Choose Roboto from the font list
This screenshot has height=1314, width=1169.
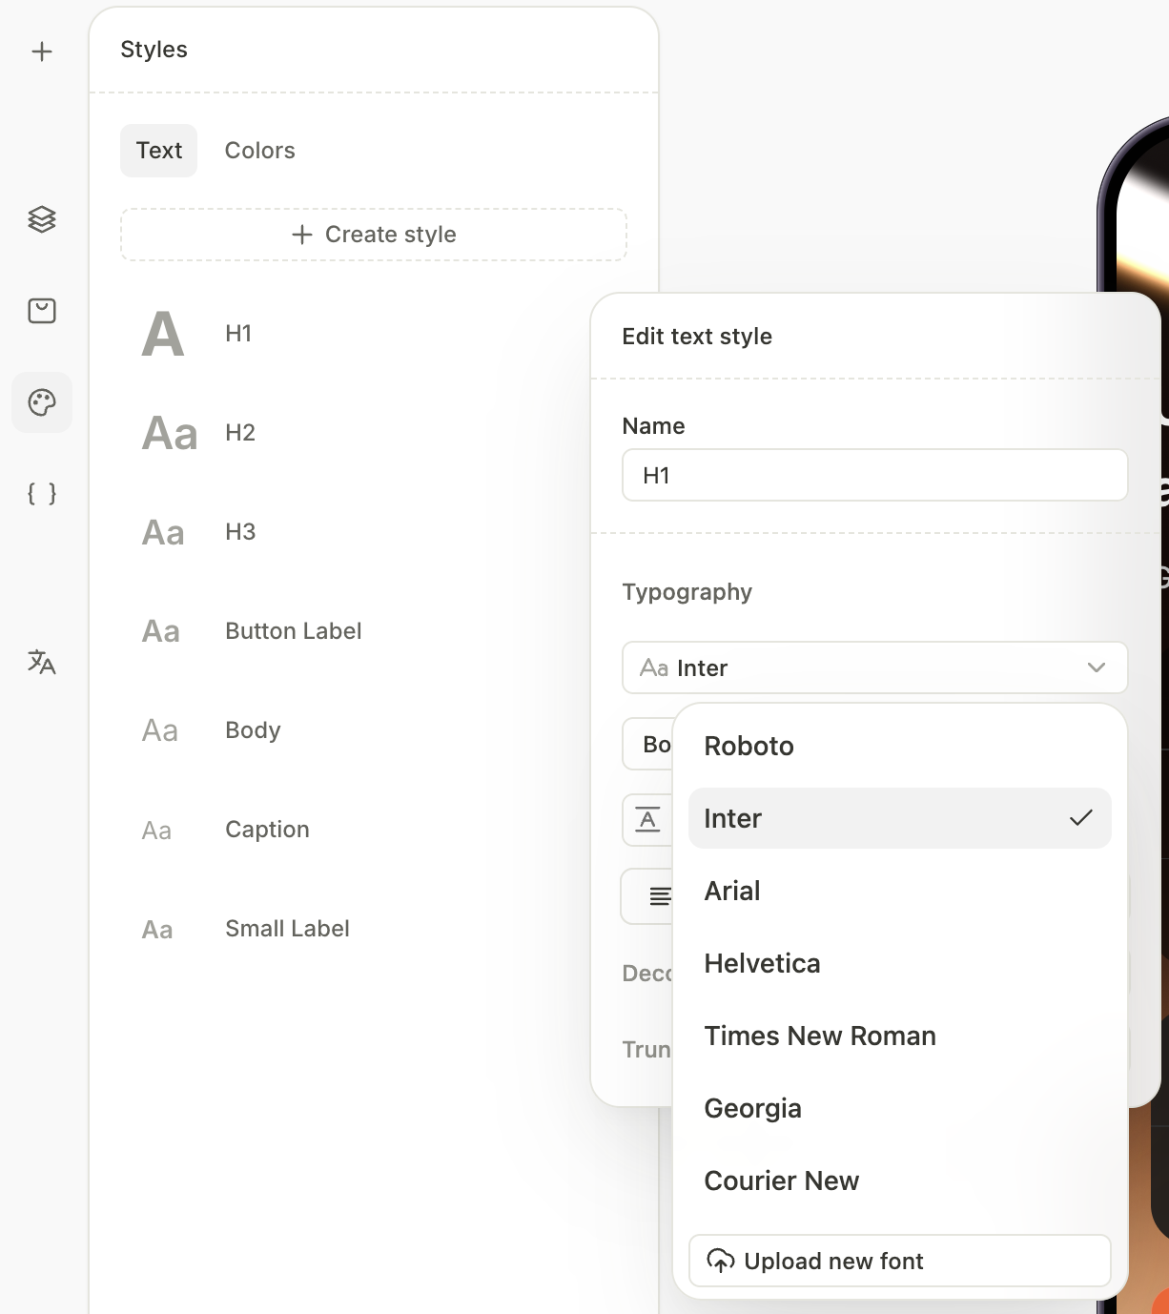coord(900,746)
